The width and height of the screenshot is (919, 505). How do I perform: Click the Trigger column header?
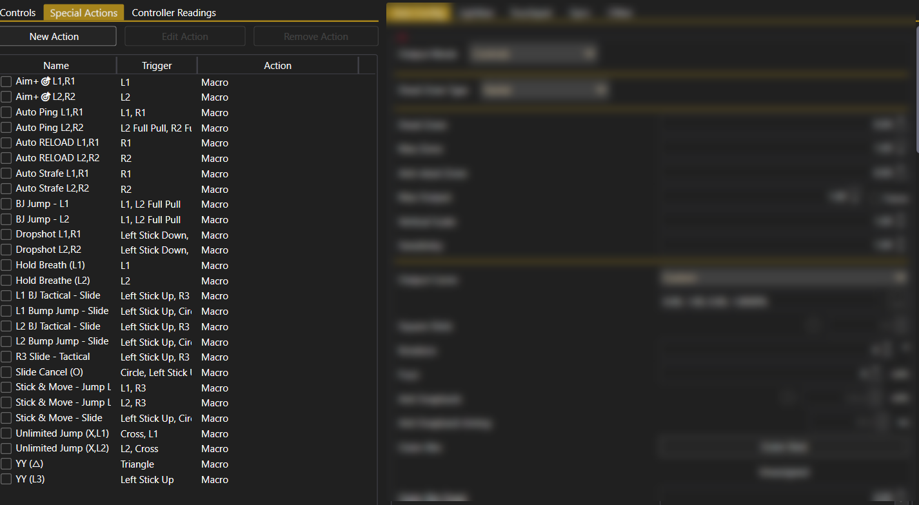click(157, 65)
